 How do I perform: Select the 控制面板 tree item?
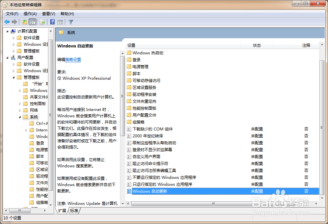pyautogui.click(x=37, y=103)
